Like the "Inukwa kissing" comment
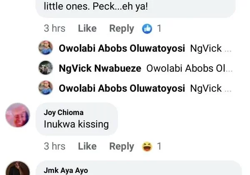 tap(87, 147)
